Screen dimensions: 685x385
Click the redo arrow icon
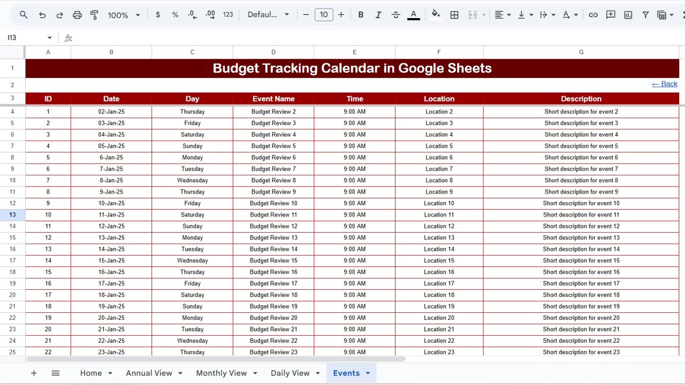tap(59, 15)
